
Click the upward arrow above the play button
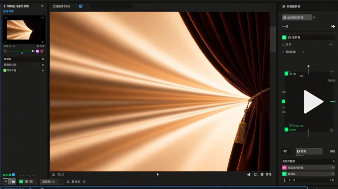309,69
